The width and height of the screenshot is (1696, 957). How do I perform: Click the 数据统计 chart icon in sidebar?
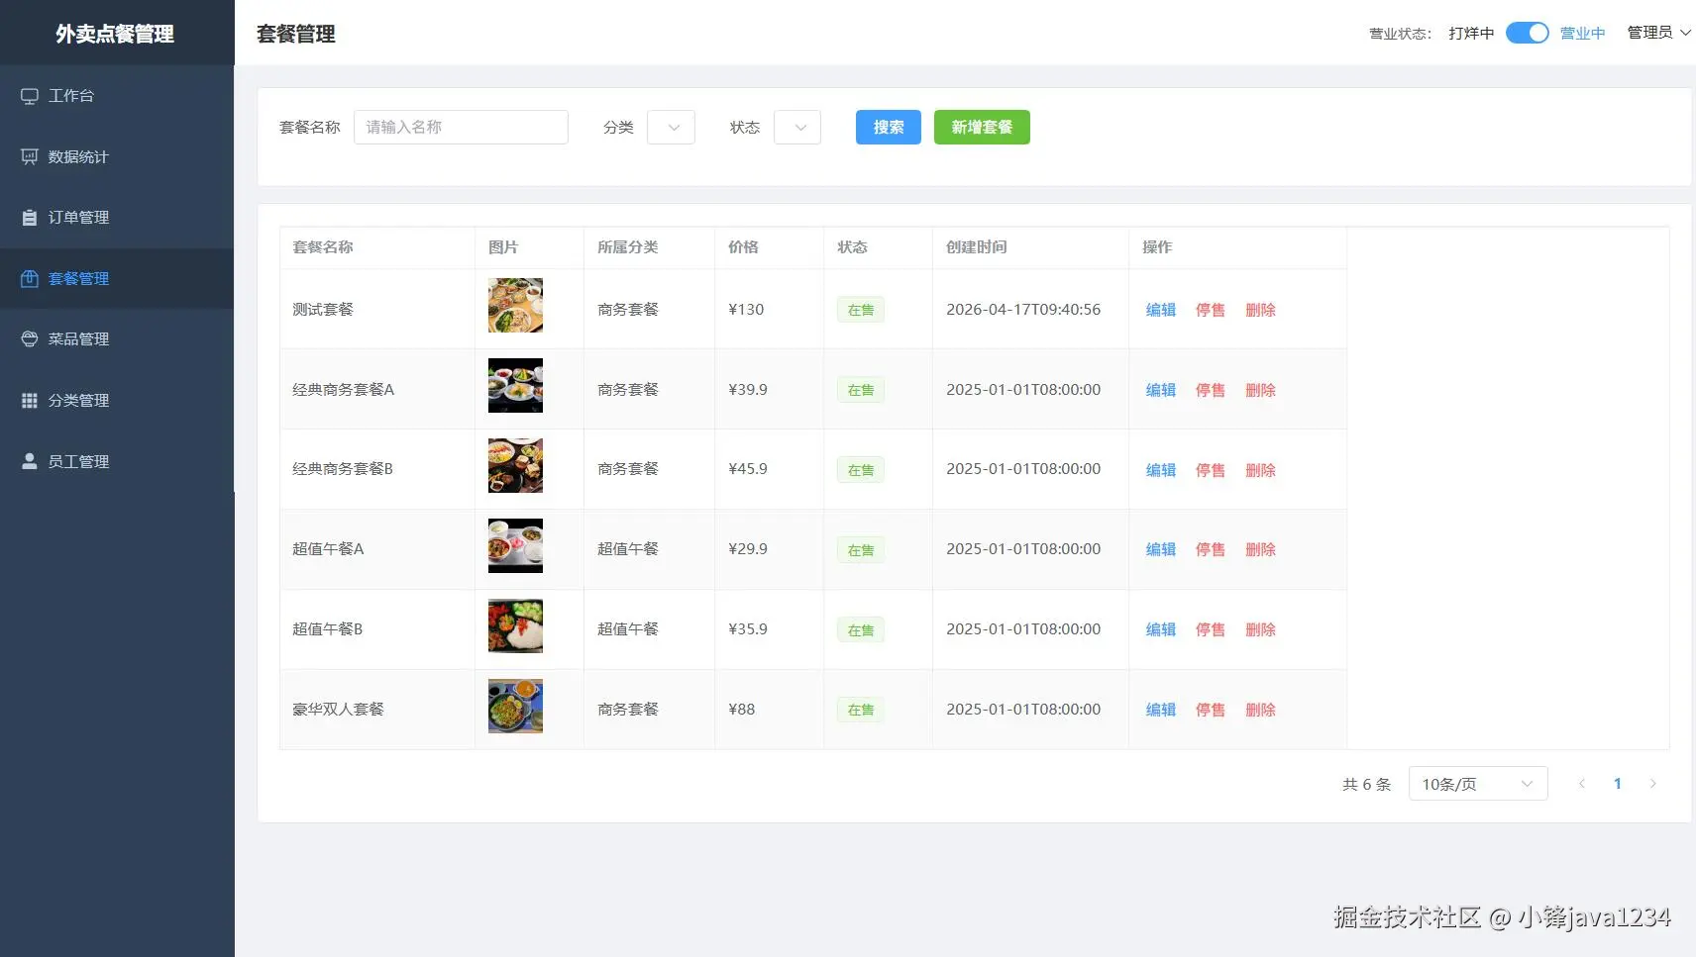coord(30,157)
